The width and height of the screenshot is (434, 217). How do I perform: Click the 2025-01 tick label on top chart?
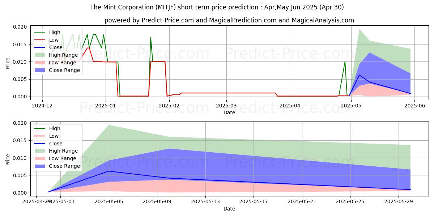pos(105,106)
